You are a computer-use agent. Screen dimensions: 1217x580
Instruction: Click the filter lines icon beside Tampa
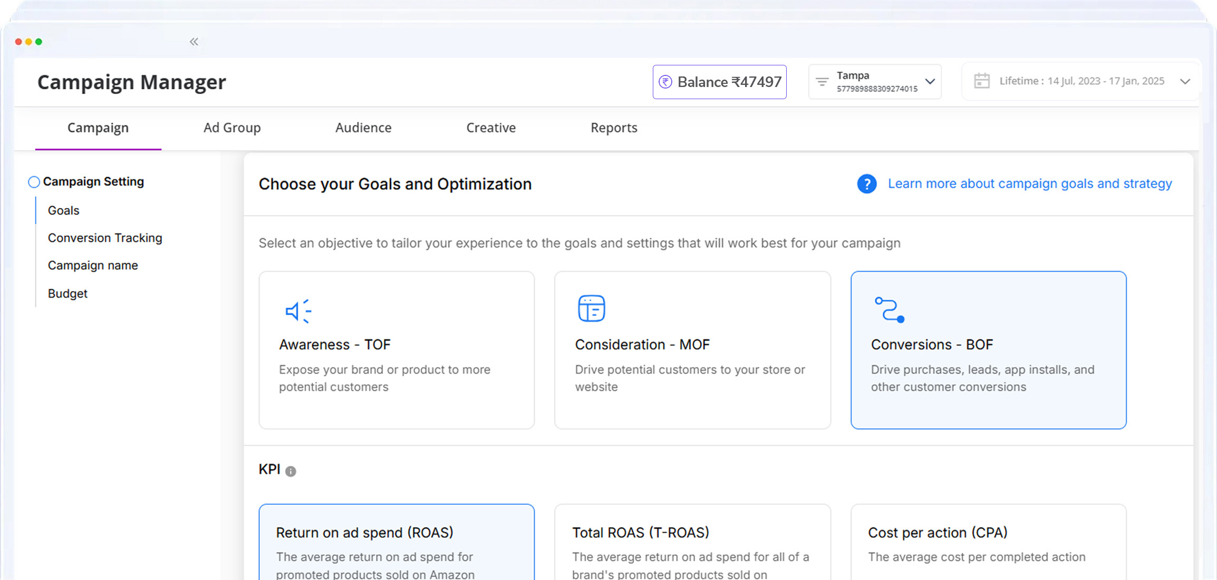tap(822, 82)
